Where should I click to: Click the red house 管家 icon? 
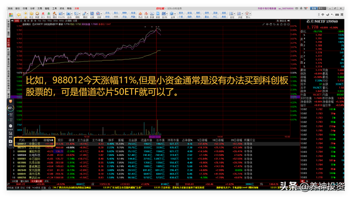point(247,14)
